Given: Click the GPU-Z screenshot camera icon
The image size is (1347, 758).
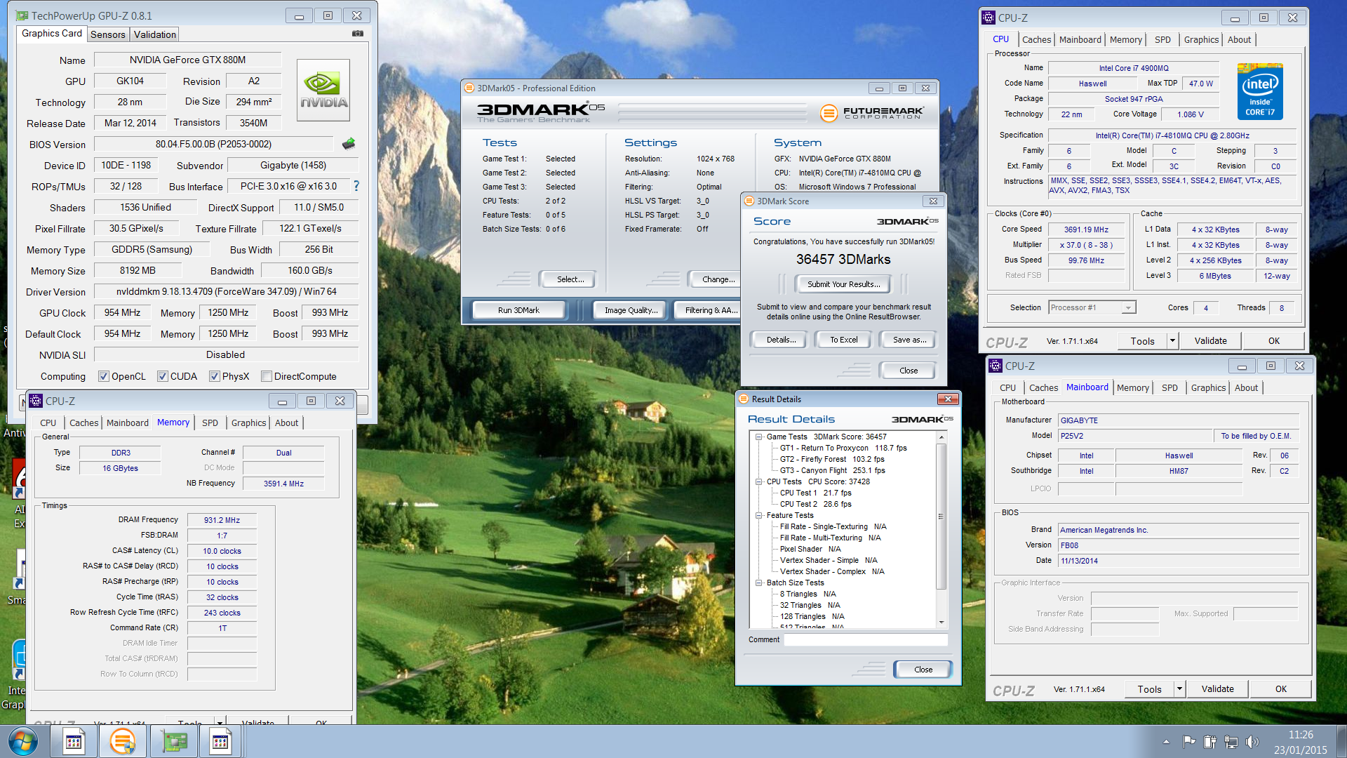Looking at the screenshot, I should point(358,33).
